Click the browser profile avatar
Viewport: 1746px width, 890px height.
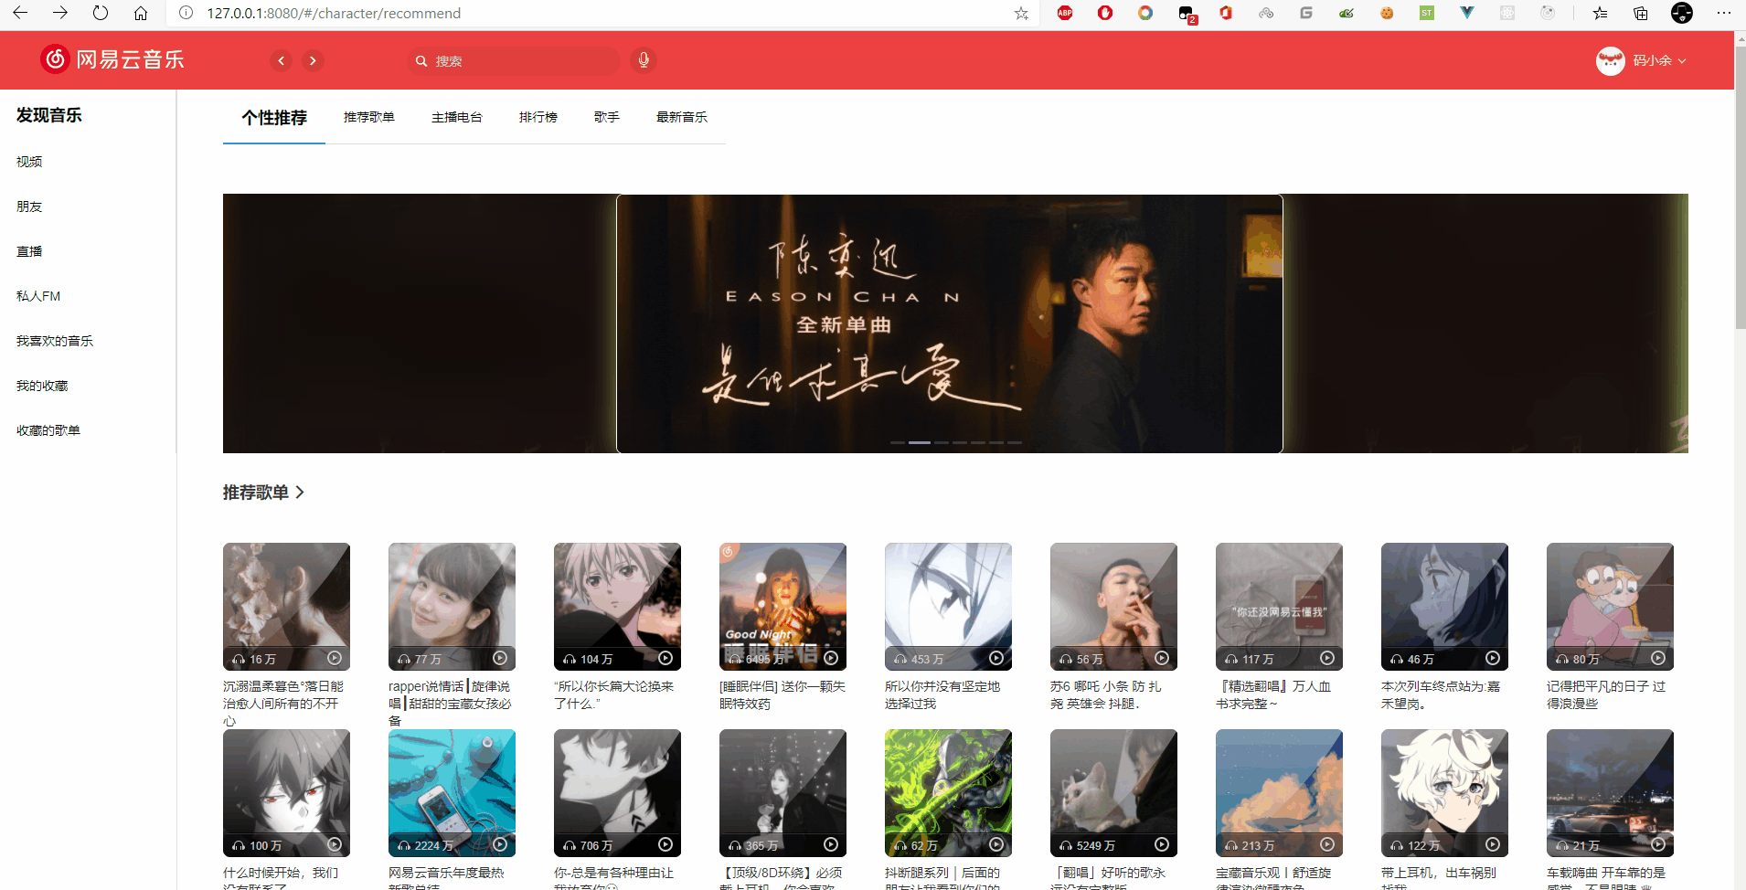[1682, 13]
